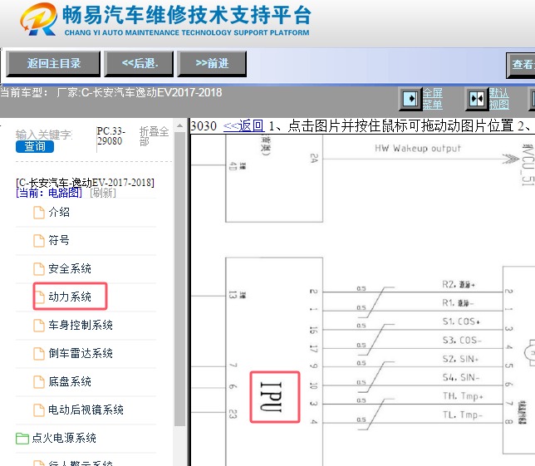Click 折叠全部 to collapse the tree
The width and height of the screenshot is (535, 466).
154,135
